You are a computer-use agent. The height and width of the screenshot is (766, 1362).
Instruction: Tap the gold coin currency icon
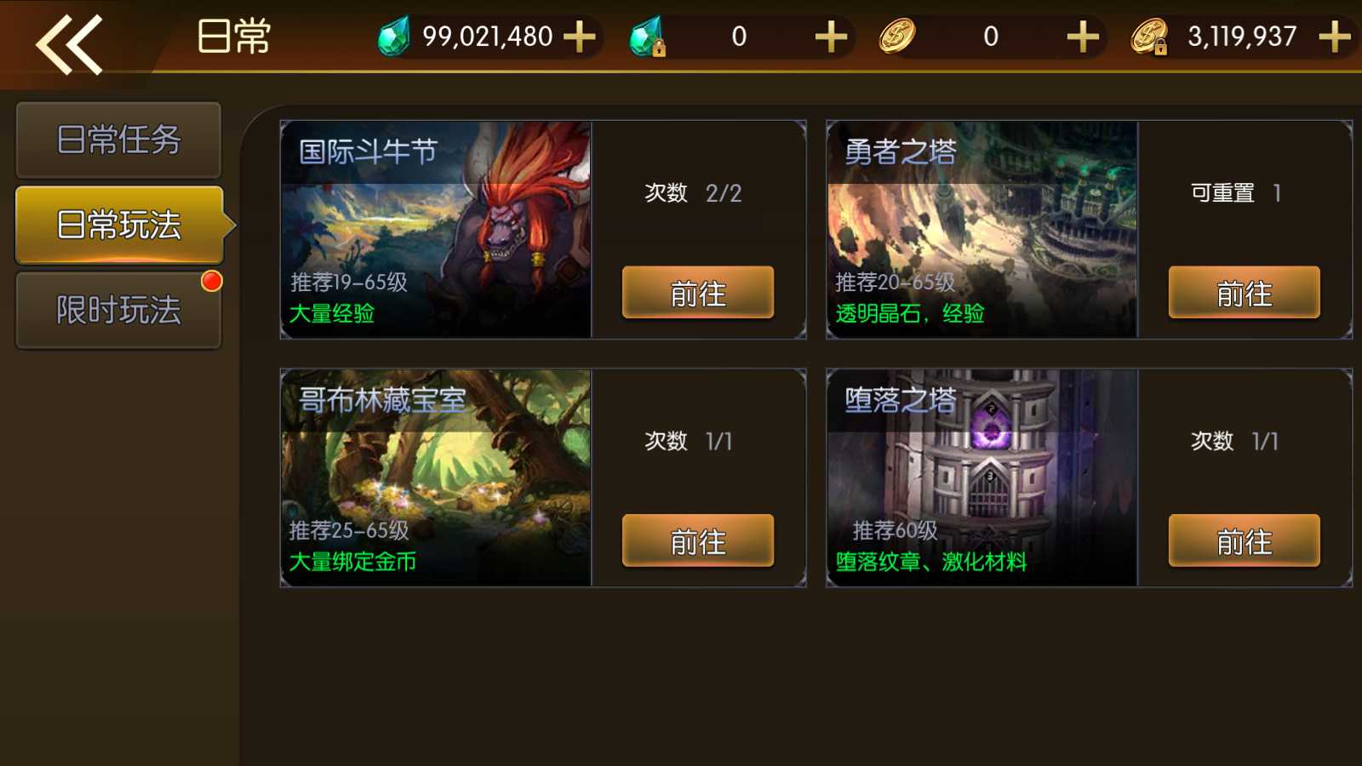pos(896,37)
